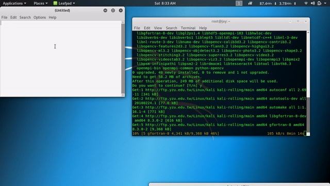
Task: Open Search menu in the terminal
Action: 171,28
